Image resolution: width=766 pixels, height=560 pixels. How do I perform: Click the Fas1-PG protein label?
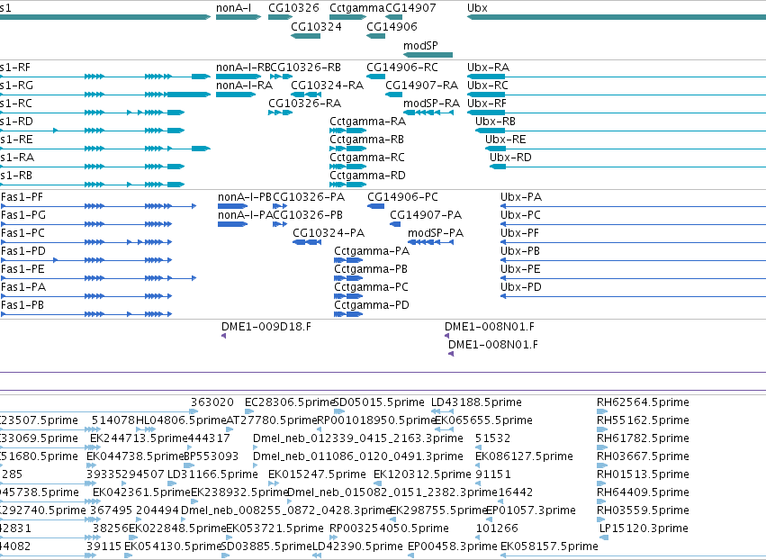pyautogui.click(x=23, y=215)
